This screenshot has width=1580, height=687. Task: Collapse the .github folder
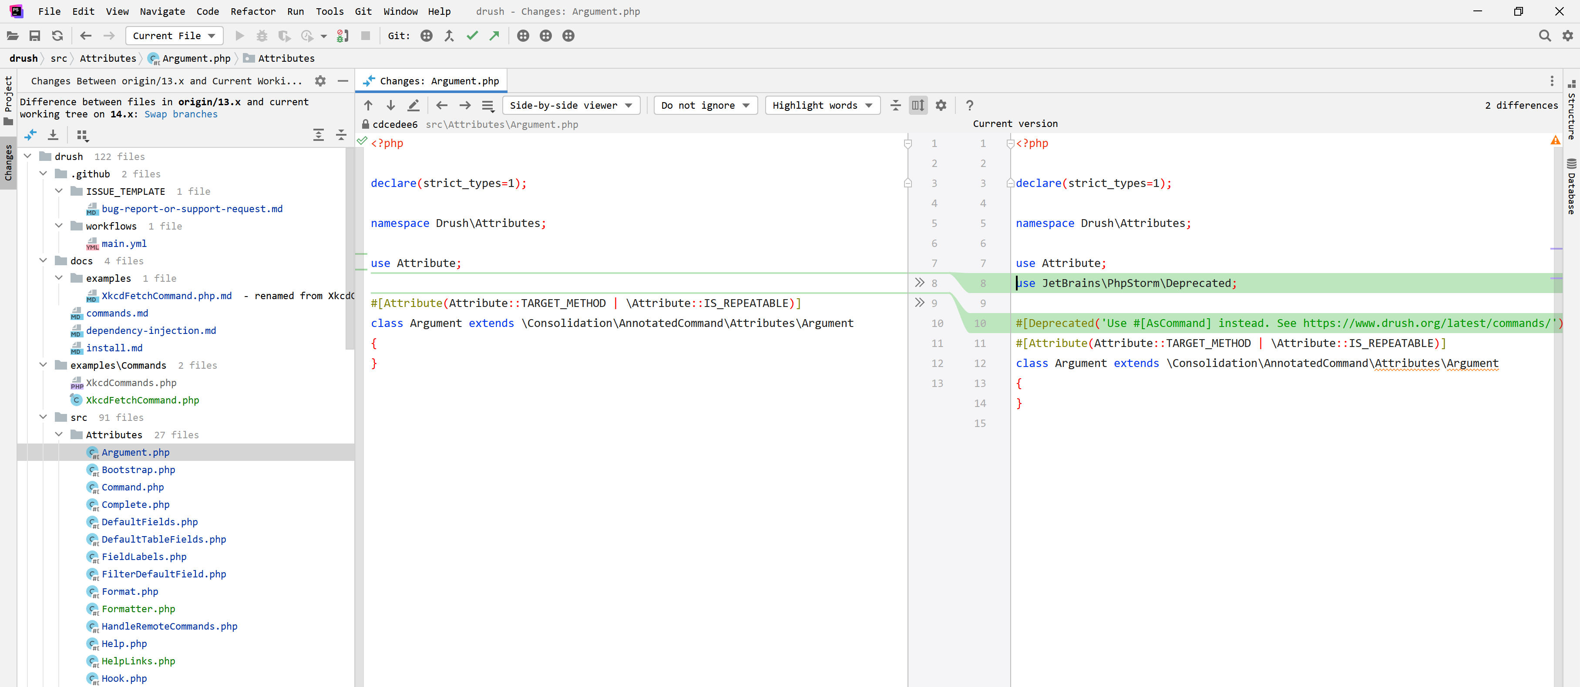(x=43, y=174)
